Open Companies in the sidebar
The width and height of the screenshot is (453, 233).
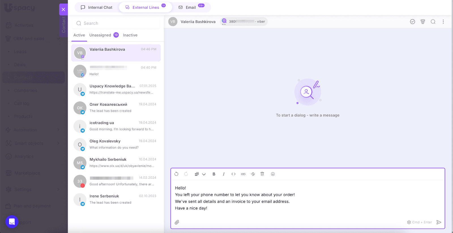25,91
